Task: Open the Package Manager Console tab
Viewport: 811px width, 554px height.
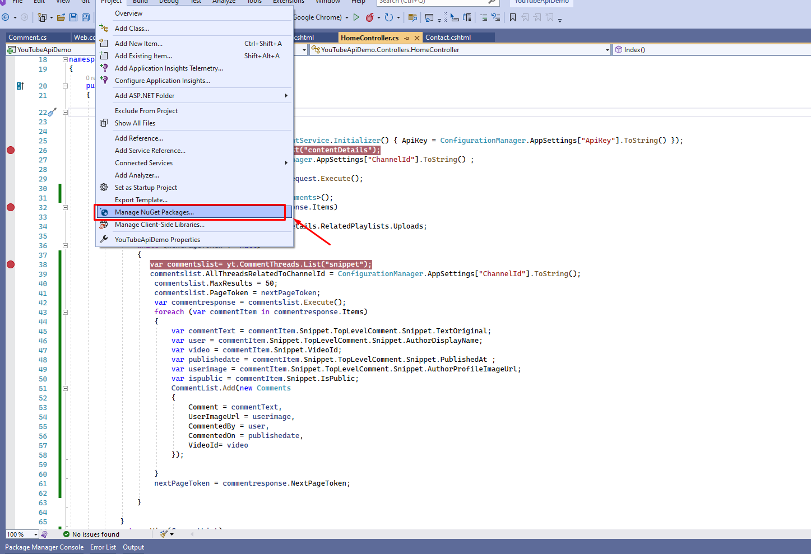Action: (44, 547)
